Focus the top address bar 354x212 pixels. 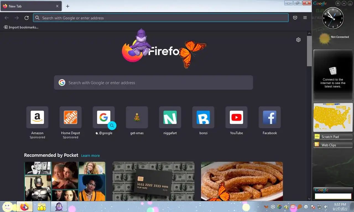pyautogui.click(x=161, y=18)
